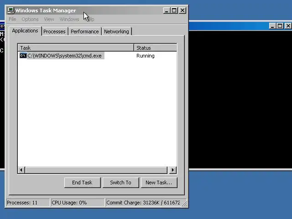This screenshot has height=219, width=292.
Task: Click the horizontal scrollbar thumb in task list
Action: pyautogui.click(x=96, y=170)
